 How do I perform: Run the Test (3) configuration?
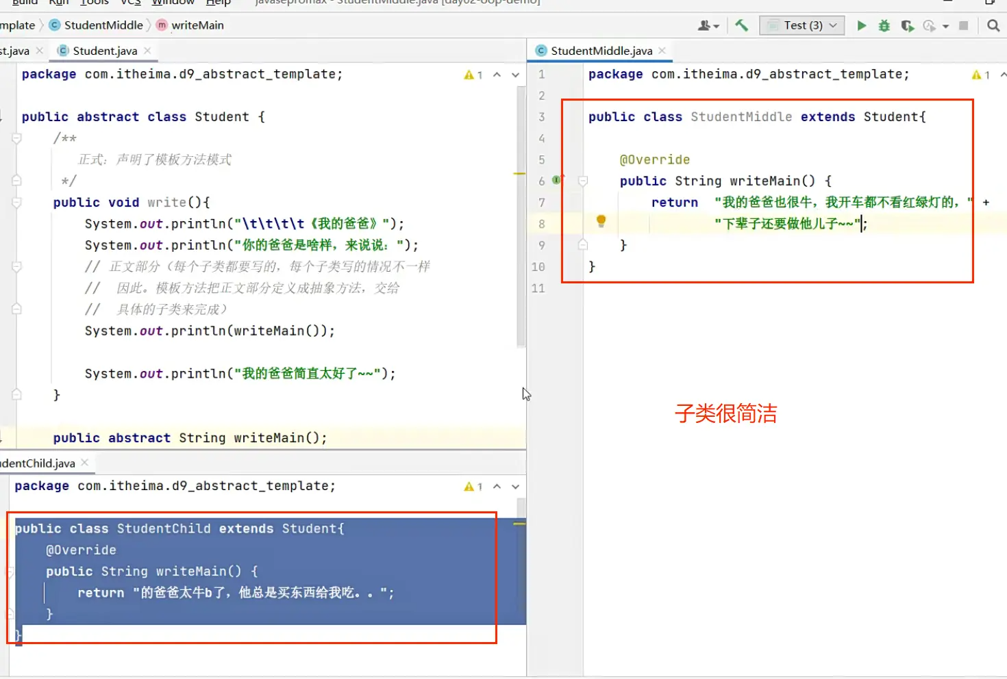(862, 25)
